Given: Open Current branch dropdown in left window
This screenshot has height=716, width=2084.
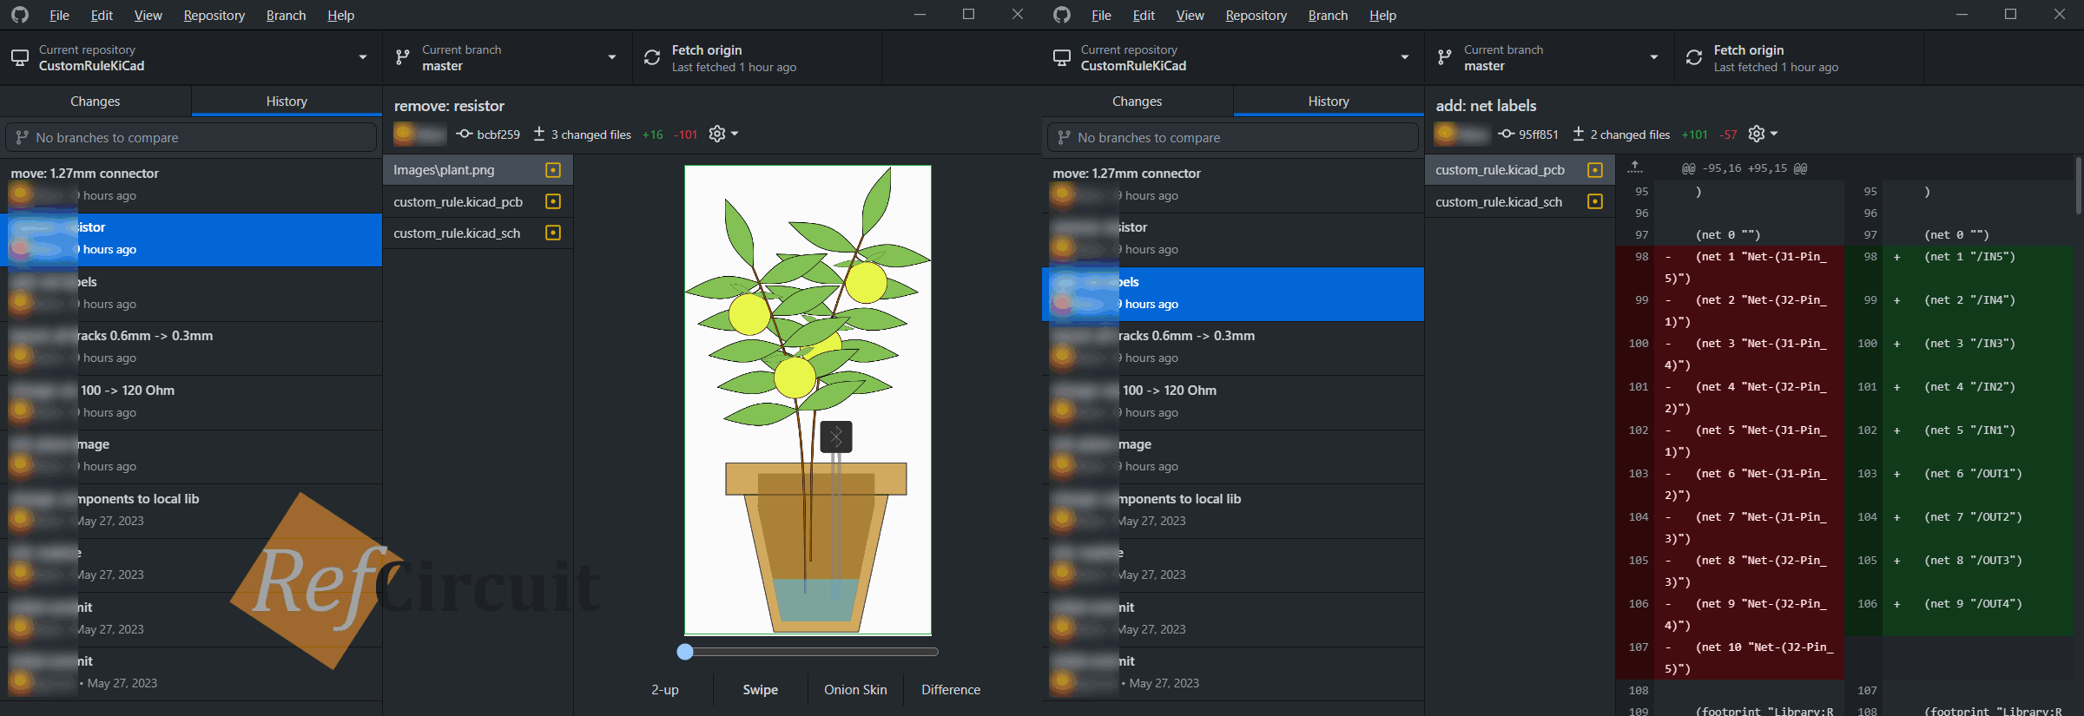Looking at the screenshot, I should (507, 58).
